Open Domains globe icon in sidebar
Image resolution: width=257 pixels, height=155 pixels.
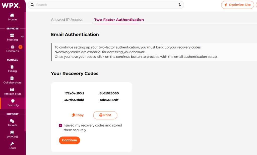click(x=12, y=47)
